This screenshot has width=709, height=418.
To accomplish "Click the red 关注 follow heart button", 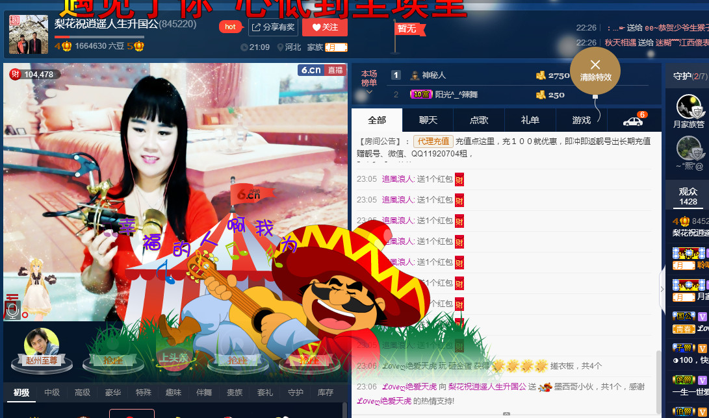I will [325, 27].
